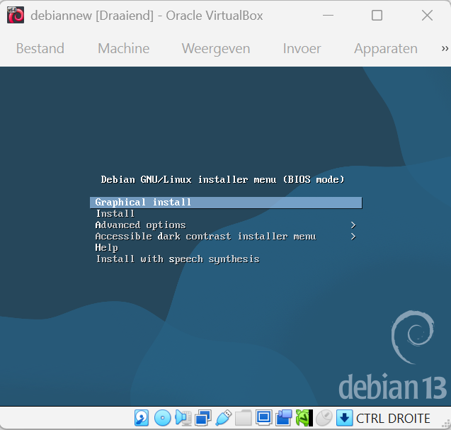The width and height of the screenshot is (451, 430).
Task: Open the Machine menu
Action: point(124,48)
